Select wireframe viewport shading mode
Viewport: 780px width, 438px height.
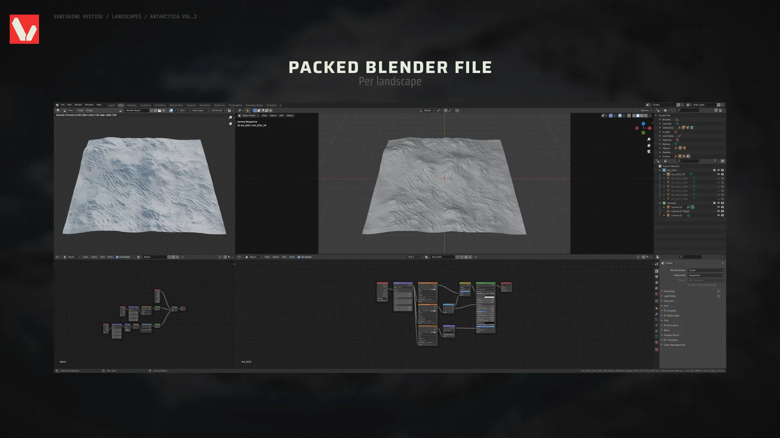[x=634, y=116]
